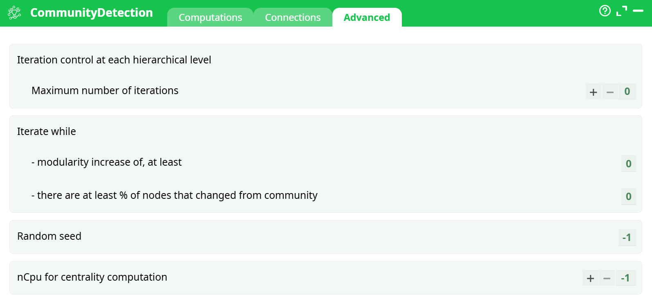Image resolution: width=652 pixels, height=297 pixels.
Task: Click the nCpu value showing -1
Action: (x=625, y=278)
